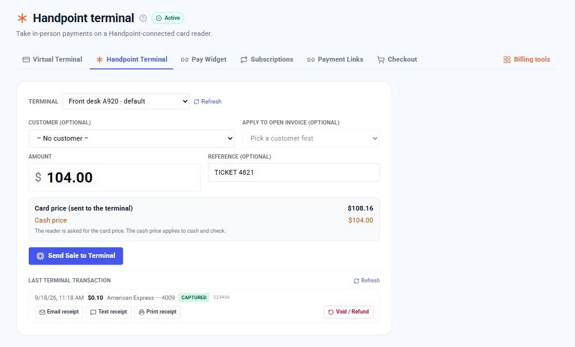Click the help question-mark icon beside the title
Image resolution: width=575 pixels, height=347 pixels.
coord(143,18)
